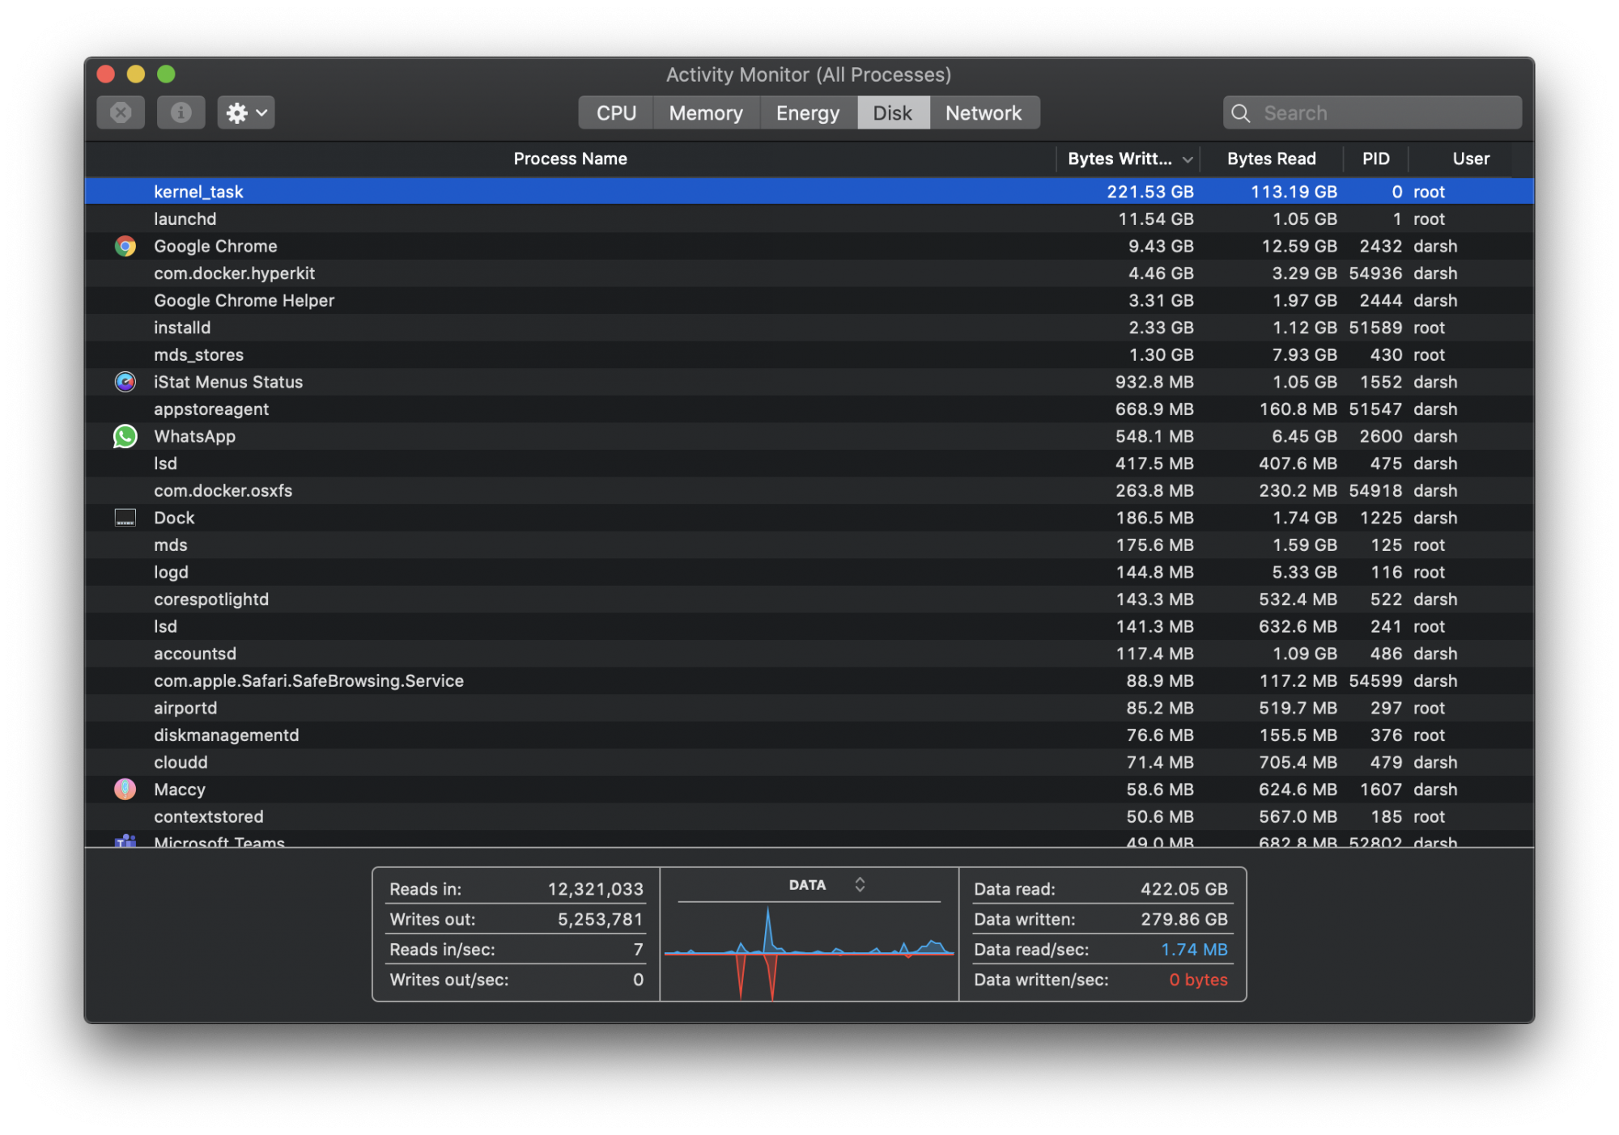The height and width of the screenshot is (1135, 1619).
Task: Click the green zoom window button
Action: [166, 74]
